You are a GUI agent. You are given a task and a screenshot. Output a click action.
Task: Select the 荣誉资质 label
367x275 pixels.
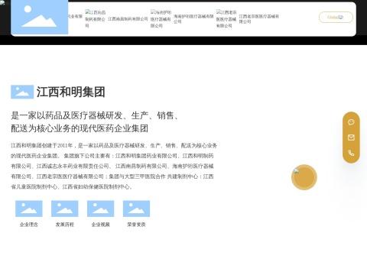point(136,225)
